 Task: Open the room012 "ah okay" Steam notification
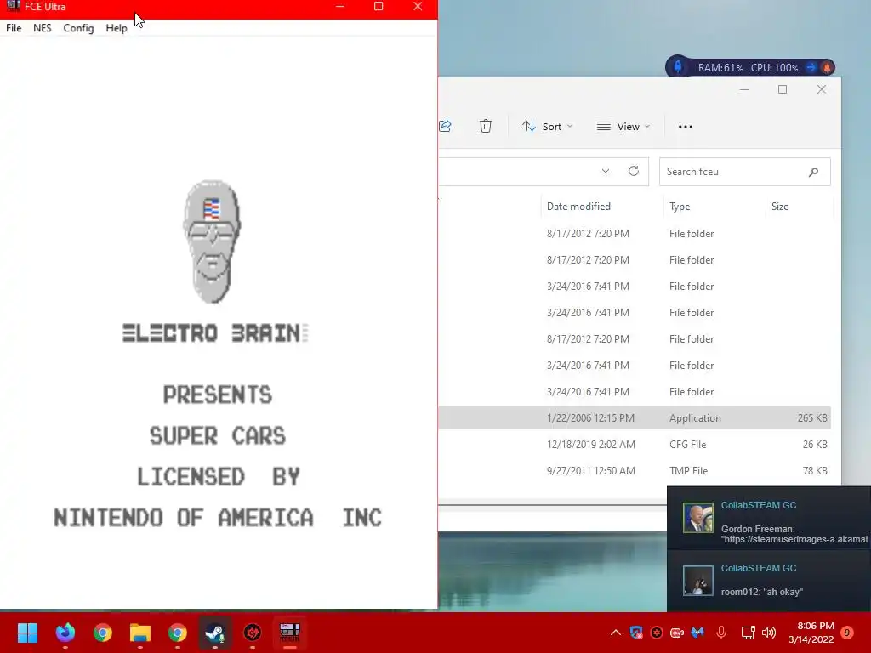pyautogui.click(x=769, y=581)
